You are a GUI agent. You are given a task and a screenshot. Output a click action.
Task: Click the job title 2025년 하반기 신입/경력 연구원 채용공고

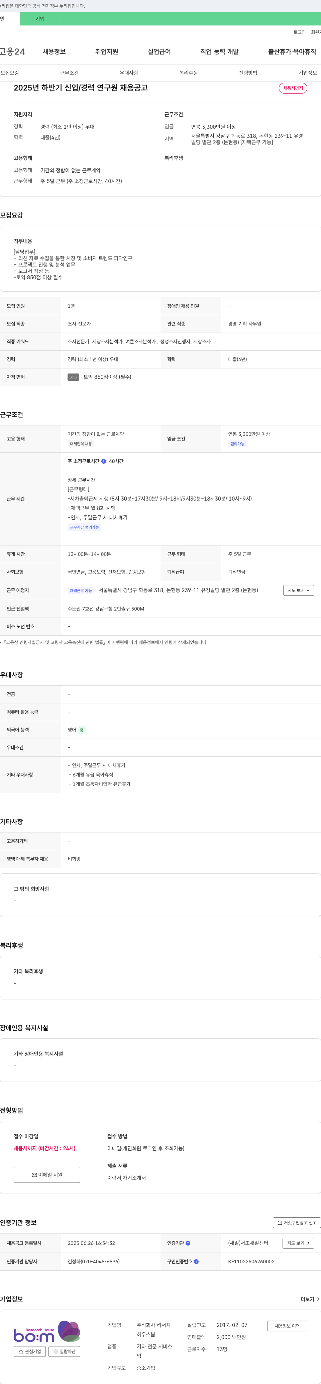tap(81, 88)
